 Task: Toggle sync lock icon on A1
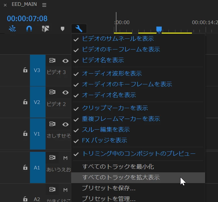coord(52,158)
